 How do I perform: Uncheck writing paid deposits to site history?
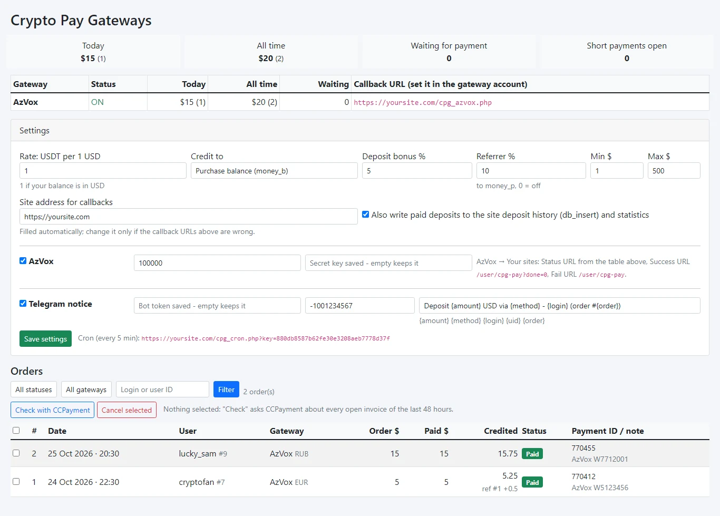click(x=365, y=215)
